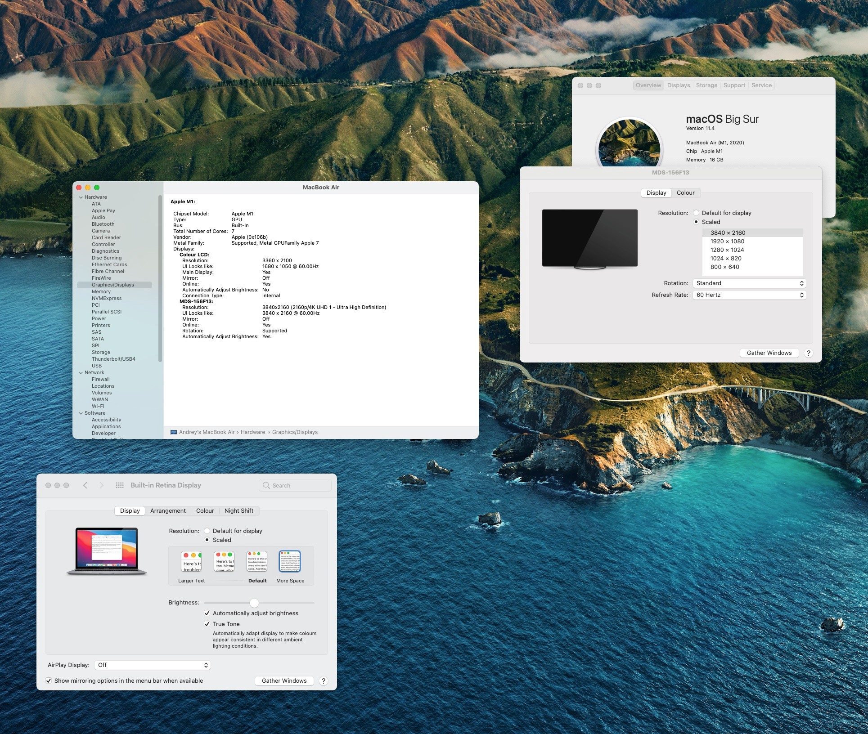The height and width of the screenshot is (734, 868).
Task: Collapse the Hardware section in sidebar
Action: [81, 197]
